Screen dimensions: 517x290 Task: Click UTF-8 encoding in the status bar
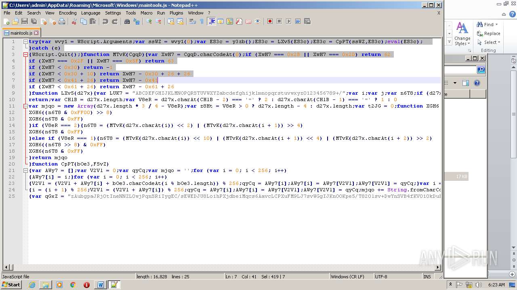pos(381,277)
